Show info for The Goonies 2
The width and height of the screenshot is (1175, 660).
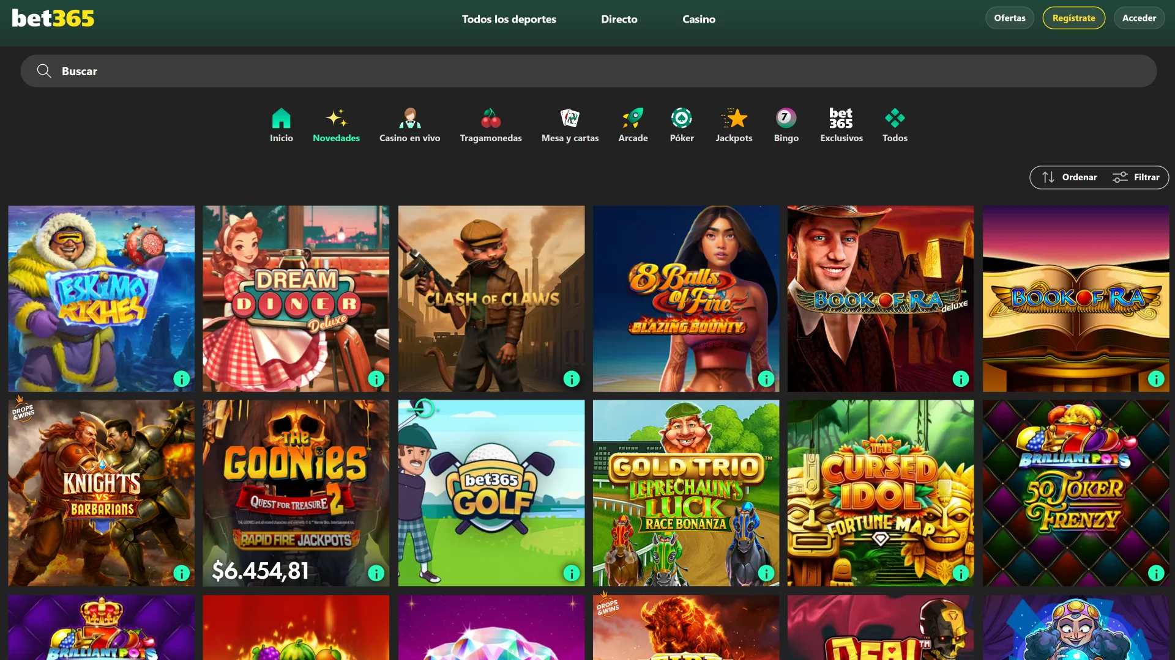[x=376, y=573]
